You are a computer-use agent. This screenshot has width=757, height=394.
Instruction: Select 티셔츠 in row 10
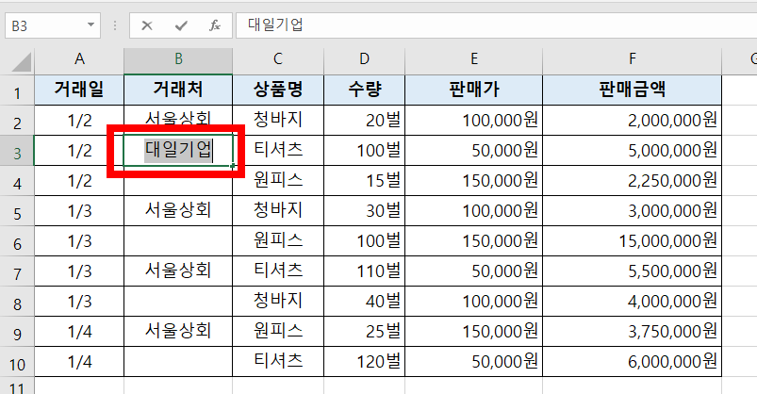click(x=278, y=362)
